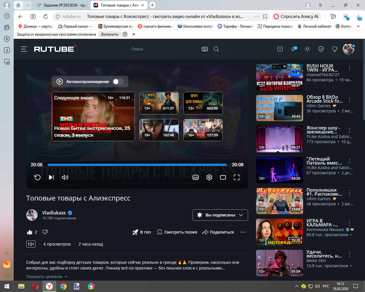The width and height of the screenshot is (365, 292).
Task: Expand description via Показать целиком
Action: pyautogui.click(x=47, y=277)
